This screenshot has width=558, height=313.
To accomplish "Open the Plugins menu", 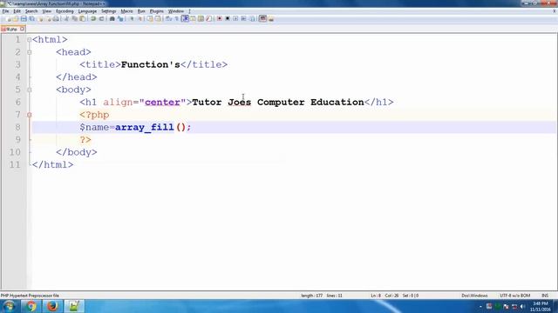I will 157,11.
